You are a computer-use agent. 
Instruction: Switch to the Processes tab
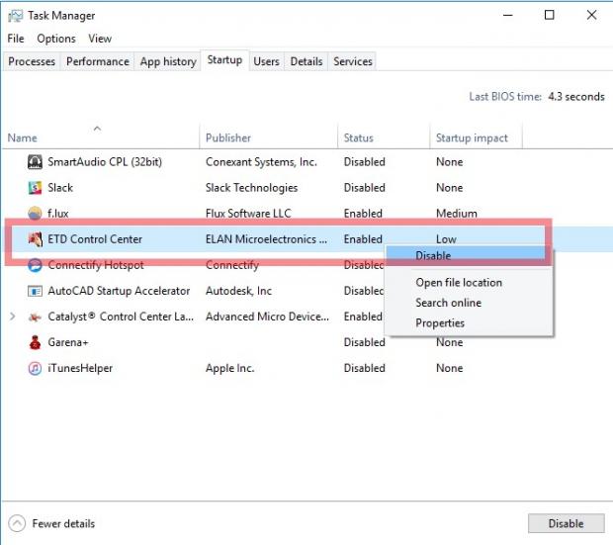click(32, 61)
